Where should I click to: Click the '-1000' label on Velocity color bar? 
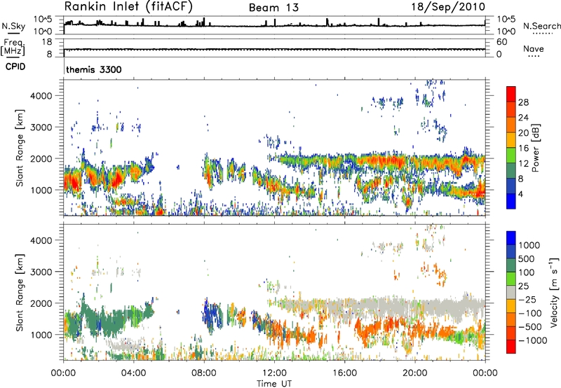pos(532,340)
